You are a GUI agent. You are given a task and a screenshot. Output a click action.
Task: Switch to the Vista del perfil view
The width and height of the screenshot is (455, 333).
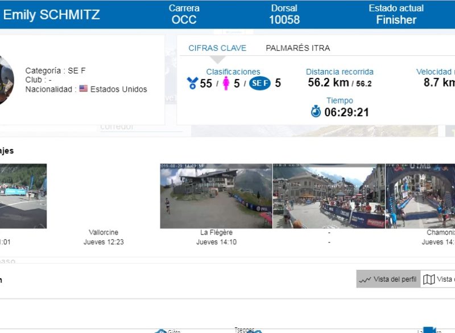(x=388, y=279)
